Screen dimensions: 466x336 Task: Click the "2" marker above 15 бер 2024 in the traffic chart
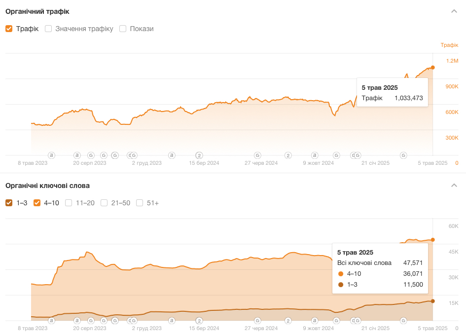tap(199, 155)
